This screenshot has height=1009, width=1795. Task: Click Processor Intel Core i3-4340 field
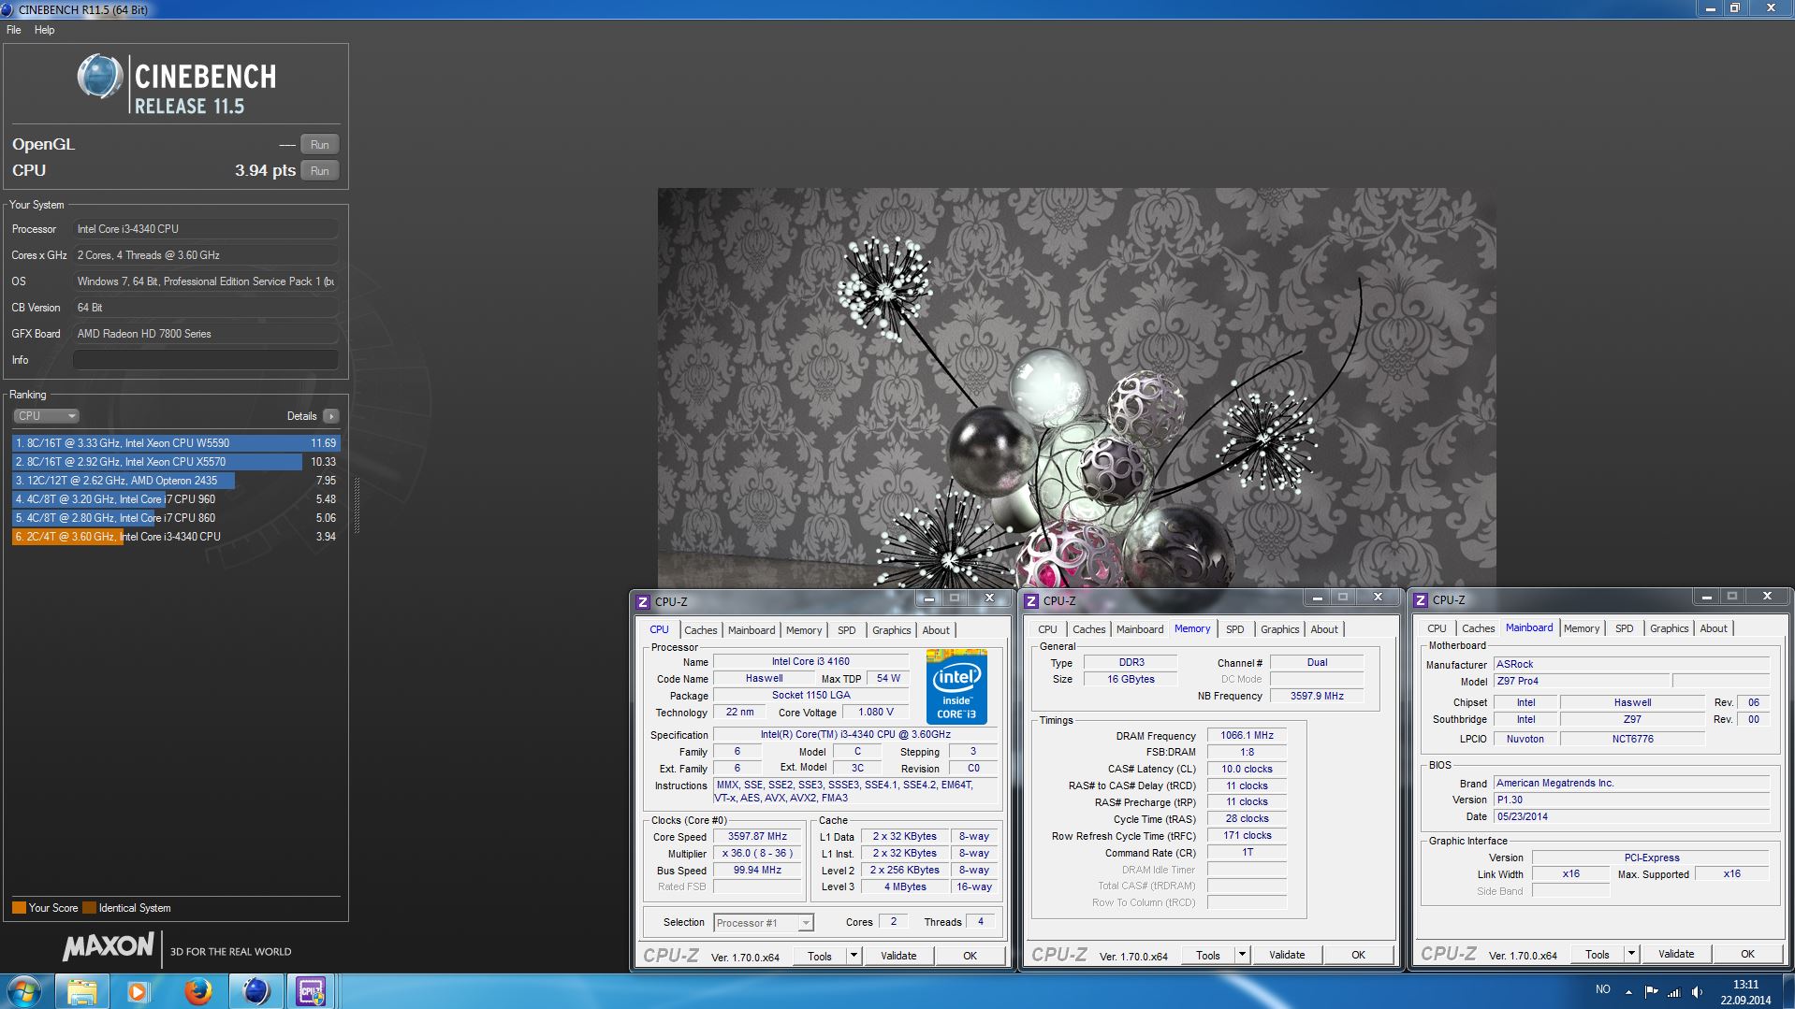pos(205,229)
